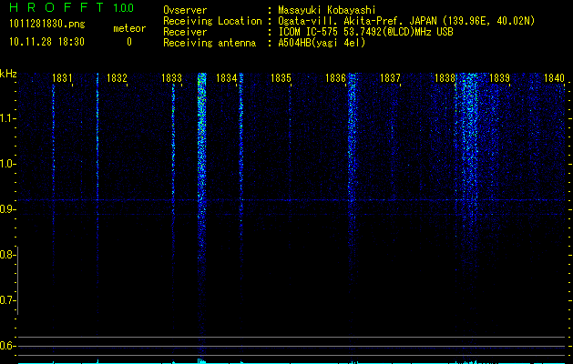Click the Ovserver field label

tap(185, 10)
